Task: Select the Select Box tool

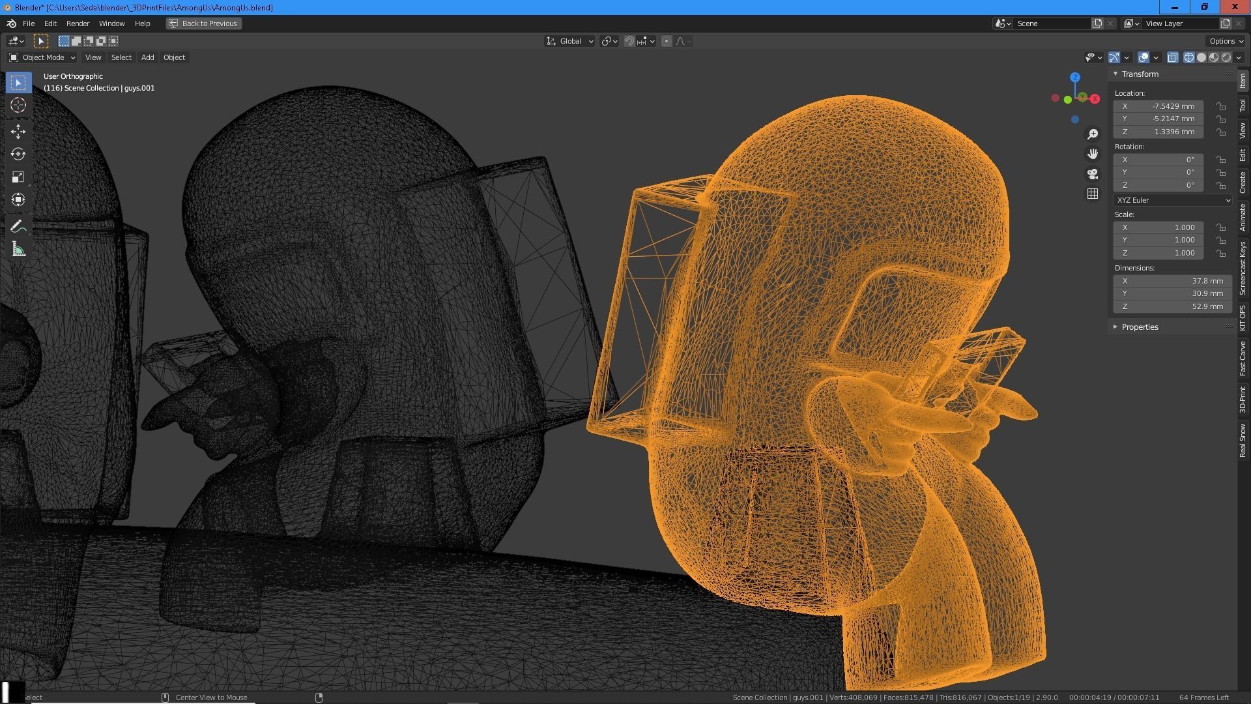Action: point(18,83)
